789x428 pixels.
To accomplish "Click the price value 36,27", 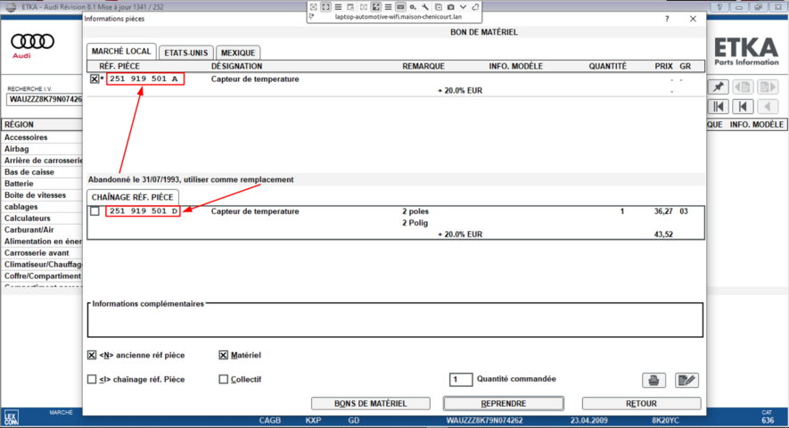I will pos(663,211).
